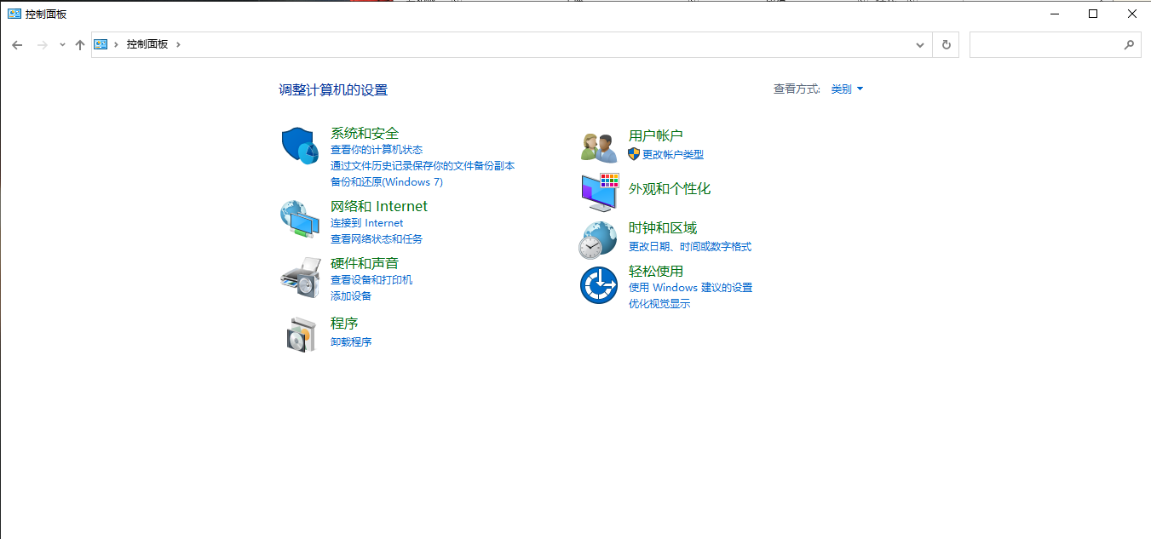This screenshot has width=1151, height=539.
Task: Click the Hardware and Sound printer icon
Action: [300, 278]
